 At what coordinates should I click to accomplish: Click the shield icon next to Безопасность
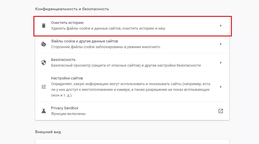coord(44,63)
